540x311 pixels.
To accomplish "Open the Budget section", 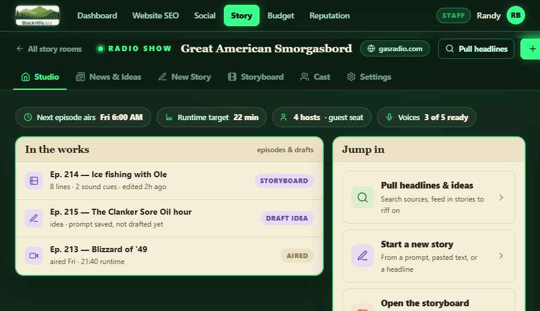I will tap(280, 15).
